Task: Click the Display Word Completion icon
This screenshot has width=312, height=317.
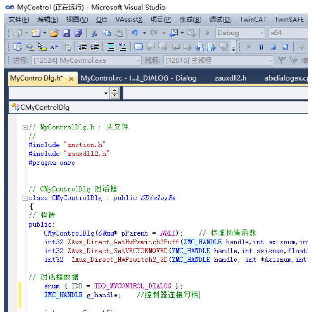Action: click(54, 47)
